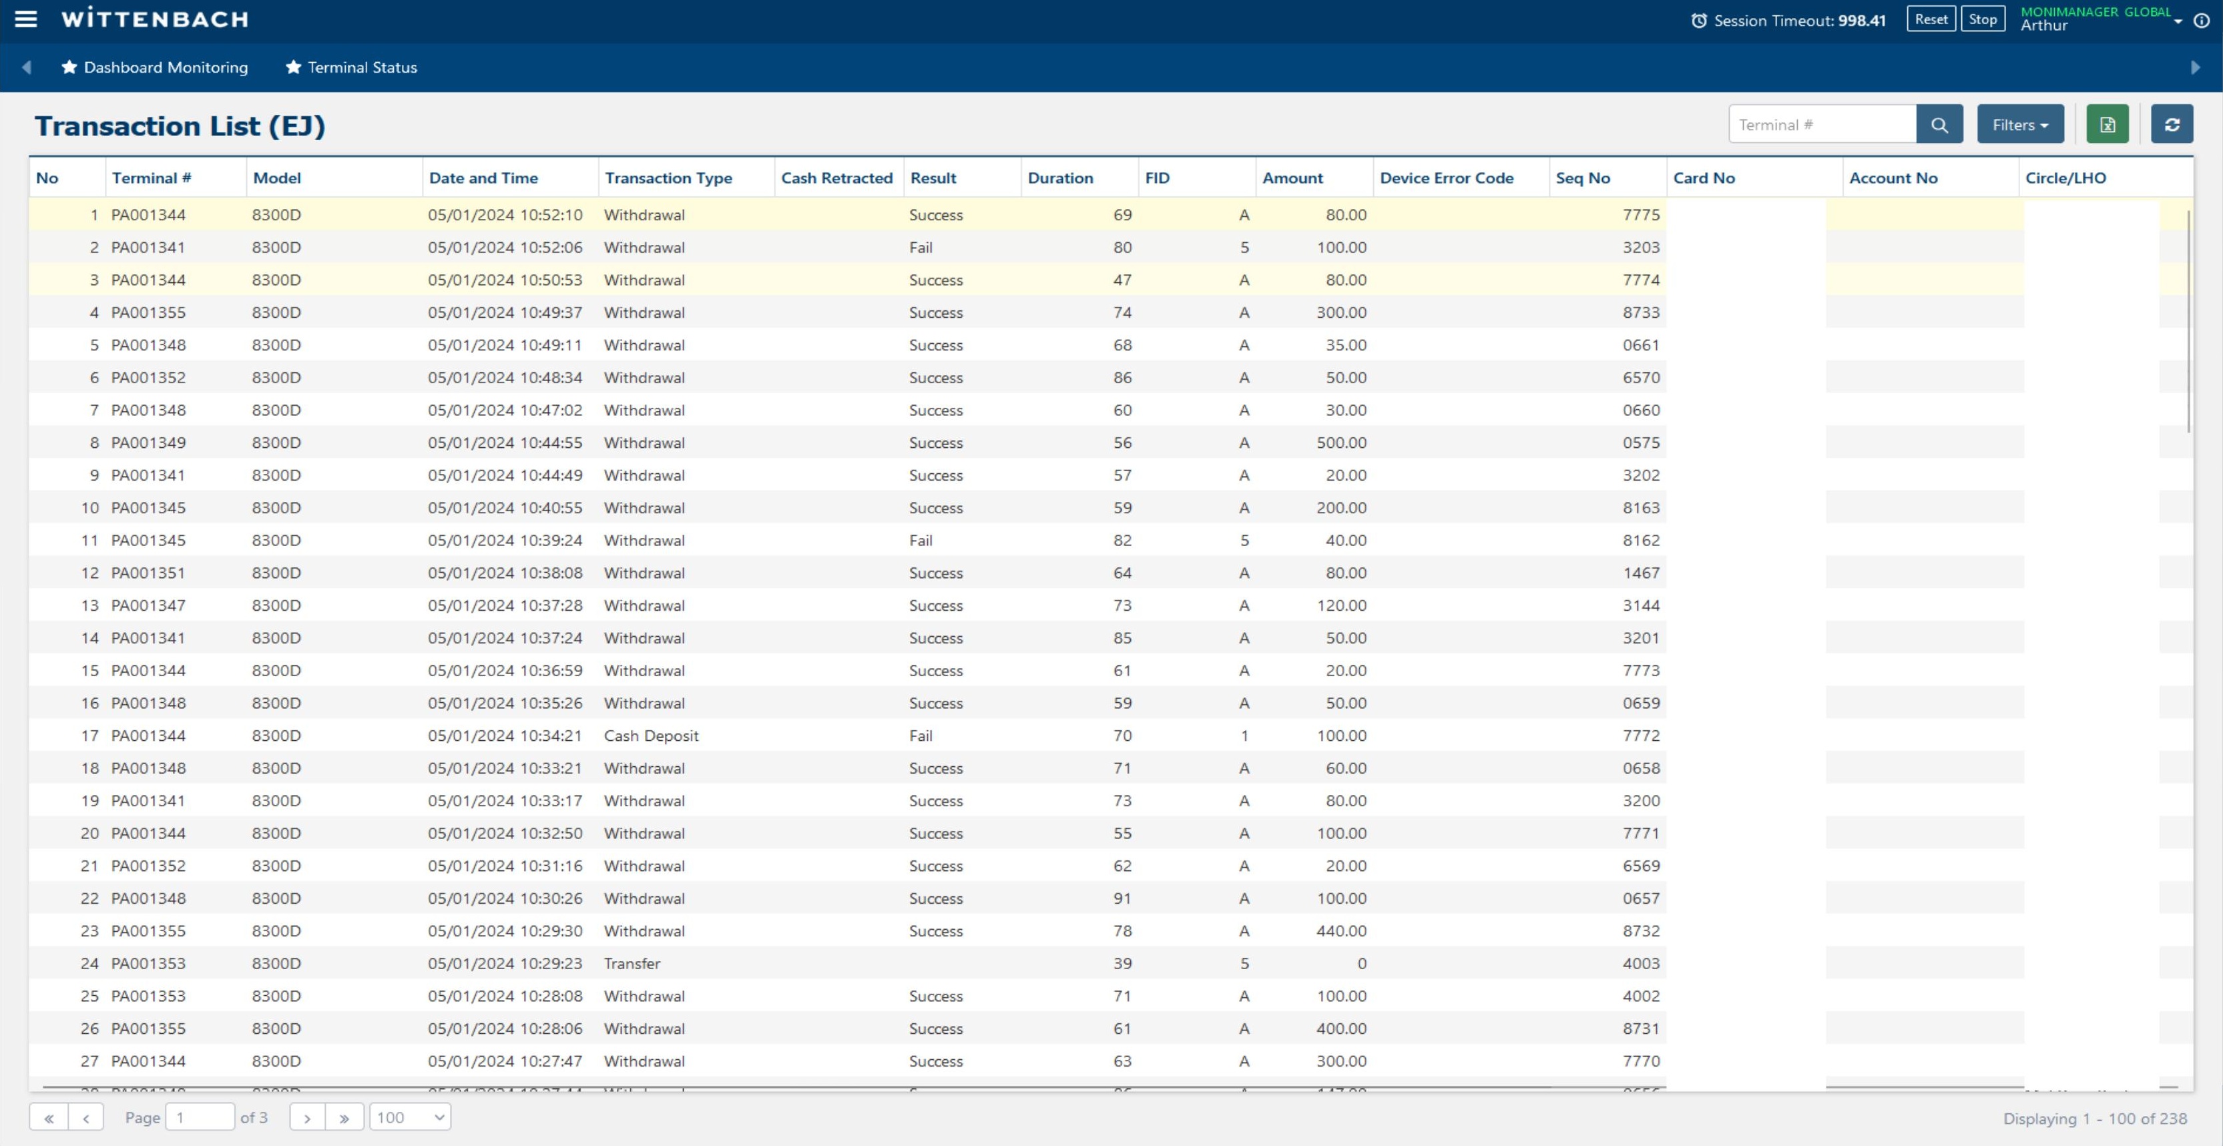Click terminal PA001347 in row 13

[x=148, y=606]
